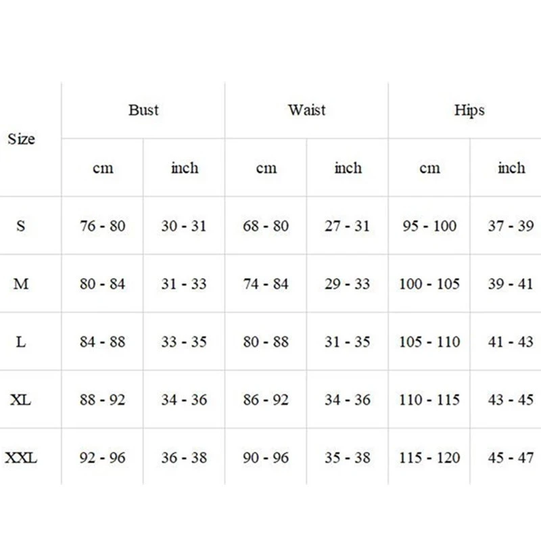541x541 pixels.
Task: Click the 95 - 100 hips cell
Action: [x=429, y=226]
